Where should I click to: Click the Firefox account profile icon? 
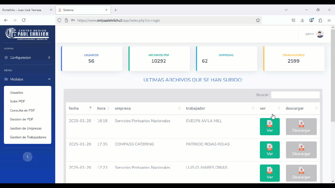point(311,20)
